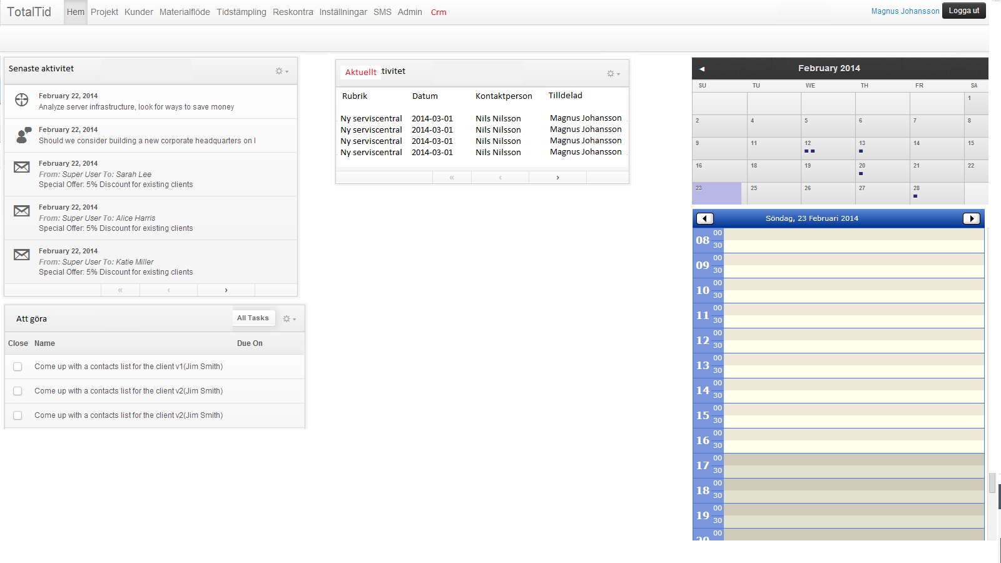Go to previous day in day scheduler
This screenshot has height=563, width=1001.
[x=705, y=218]
